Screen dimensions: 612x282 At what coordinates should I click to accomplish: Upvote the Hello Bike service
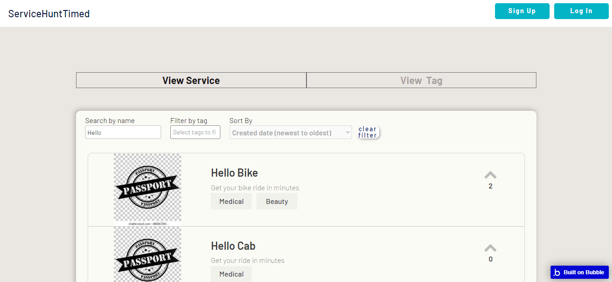[x=490, y=175]
